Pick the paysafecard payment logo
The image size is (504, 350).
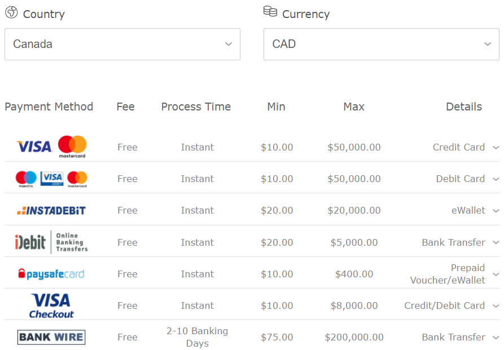[x=51, y=274]
